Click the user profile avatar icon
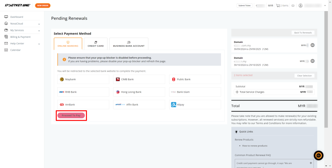332x168 pixels. click(x=301, y=5)
